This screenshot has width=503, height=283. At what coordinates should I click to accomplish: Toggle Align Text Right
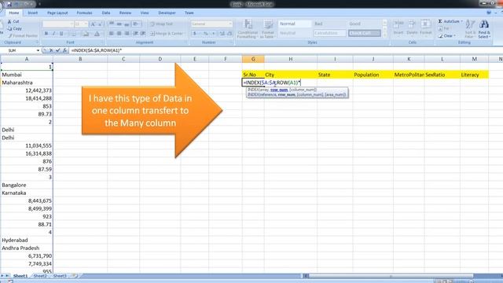[127, 34]
